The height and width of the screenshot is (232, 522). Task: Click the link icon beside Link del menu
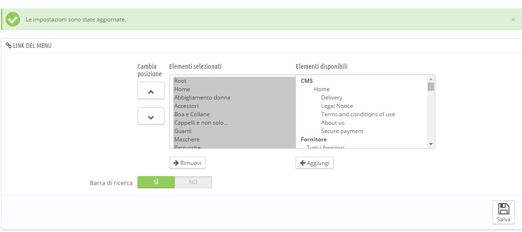click(8, 46)
